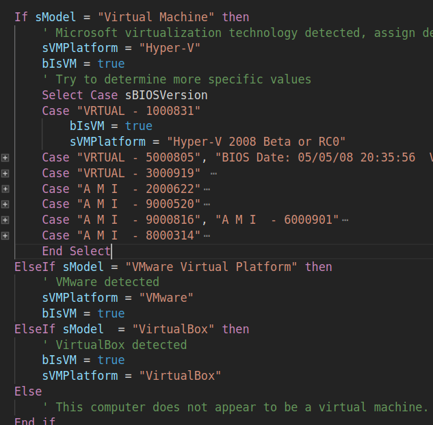The height and width of the screenshot is (425, 433).
Task: Click the ellipsis after "A M I - 9000520"
Action: [x=207, y=205]
